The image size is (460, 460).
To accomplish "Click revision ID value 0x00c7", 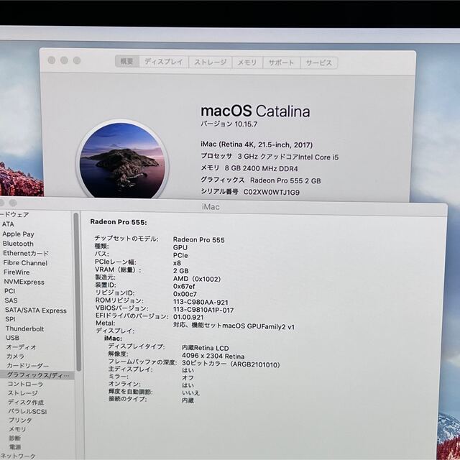I will [185, 294].
